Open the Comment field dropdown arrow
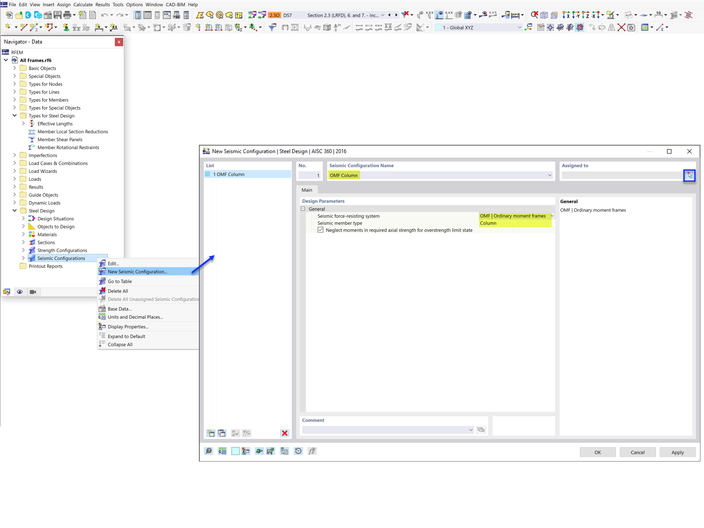704x528 pixels. click(471, 430)
